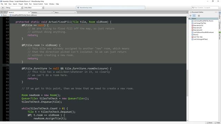The image size is (221, 124).
Task: Close the World.cs tab
Action: 52,12
